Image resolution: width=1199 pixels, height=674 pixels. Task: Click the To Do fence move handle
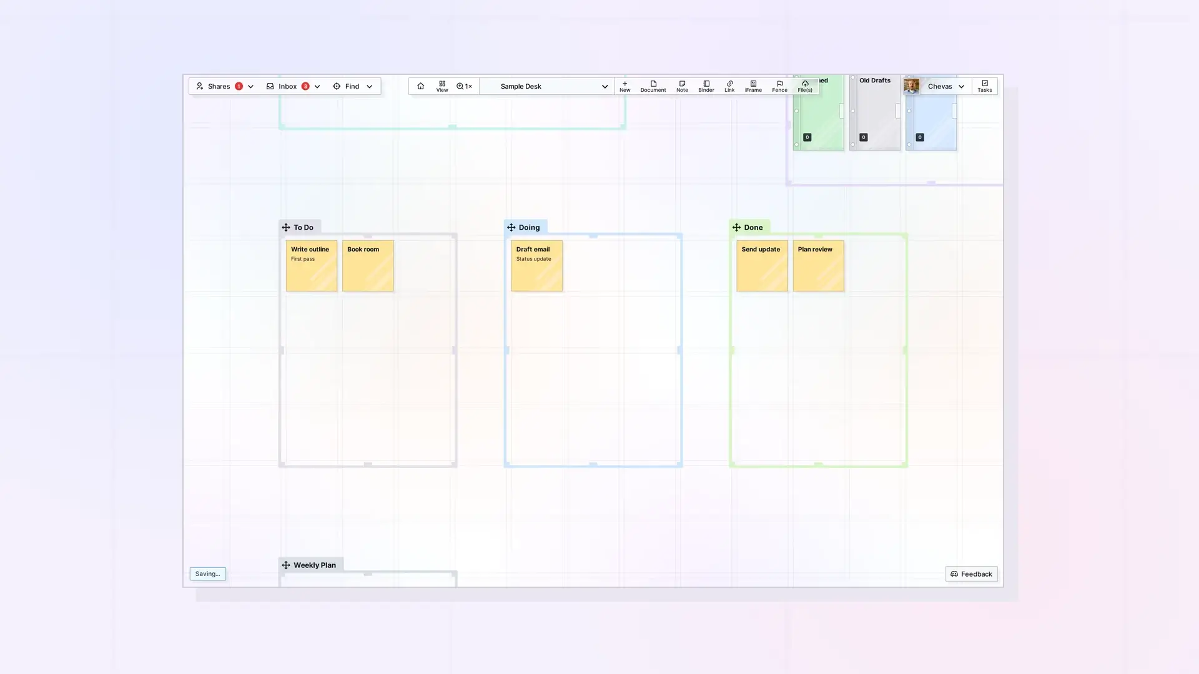coord(286,227)
